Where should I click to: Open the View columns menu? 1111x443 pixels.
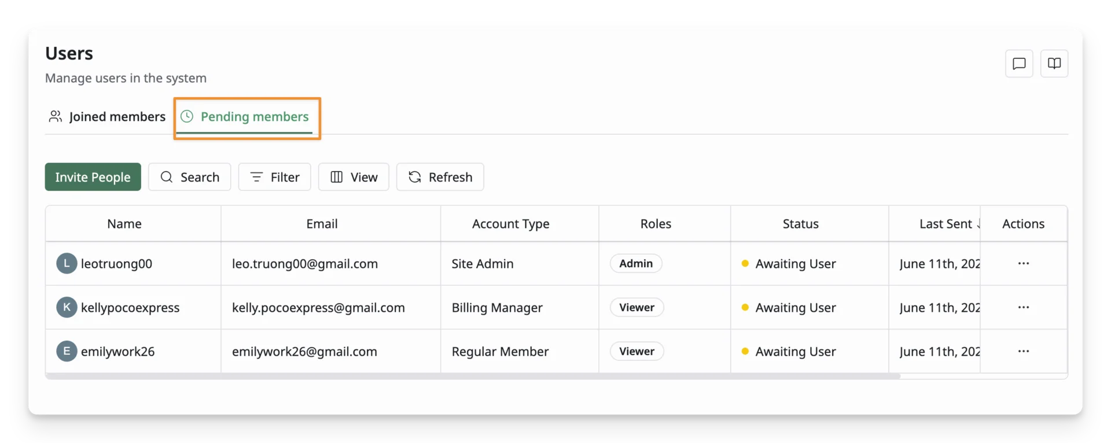[354, 177]
